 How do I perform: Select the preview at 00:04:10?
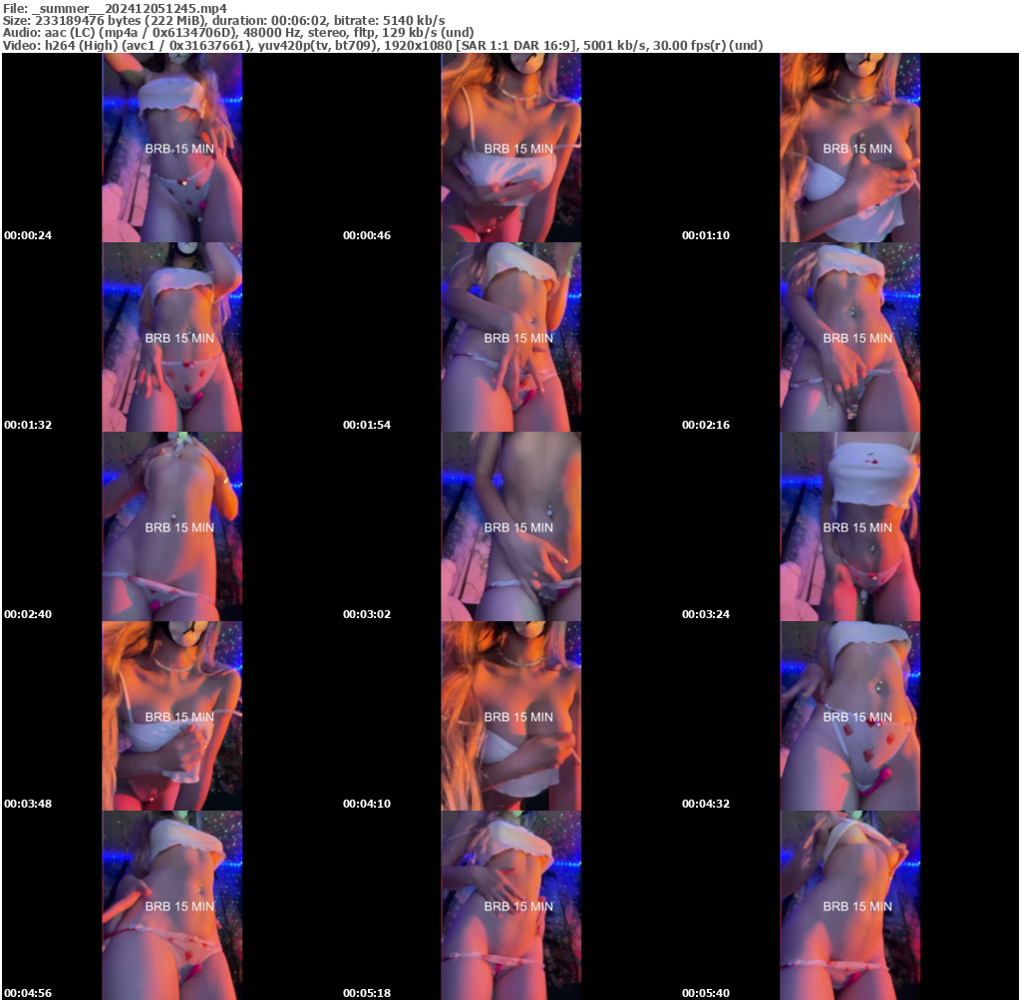point(511,716)
